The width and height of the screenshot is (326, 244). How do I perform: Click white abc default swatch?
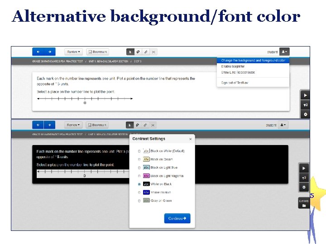146,151
